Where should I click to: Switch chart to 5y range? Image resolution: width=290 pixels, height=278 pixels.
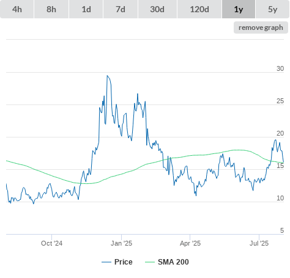[272, 9]
